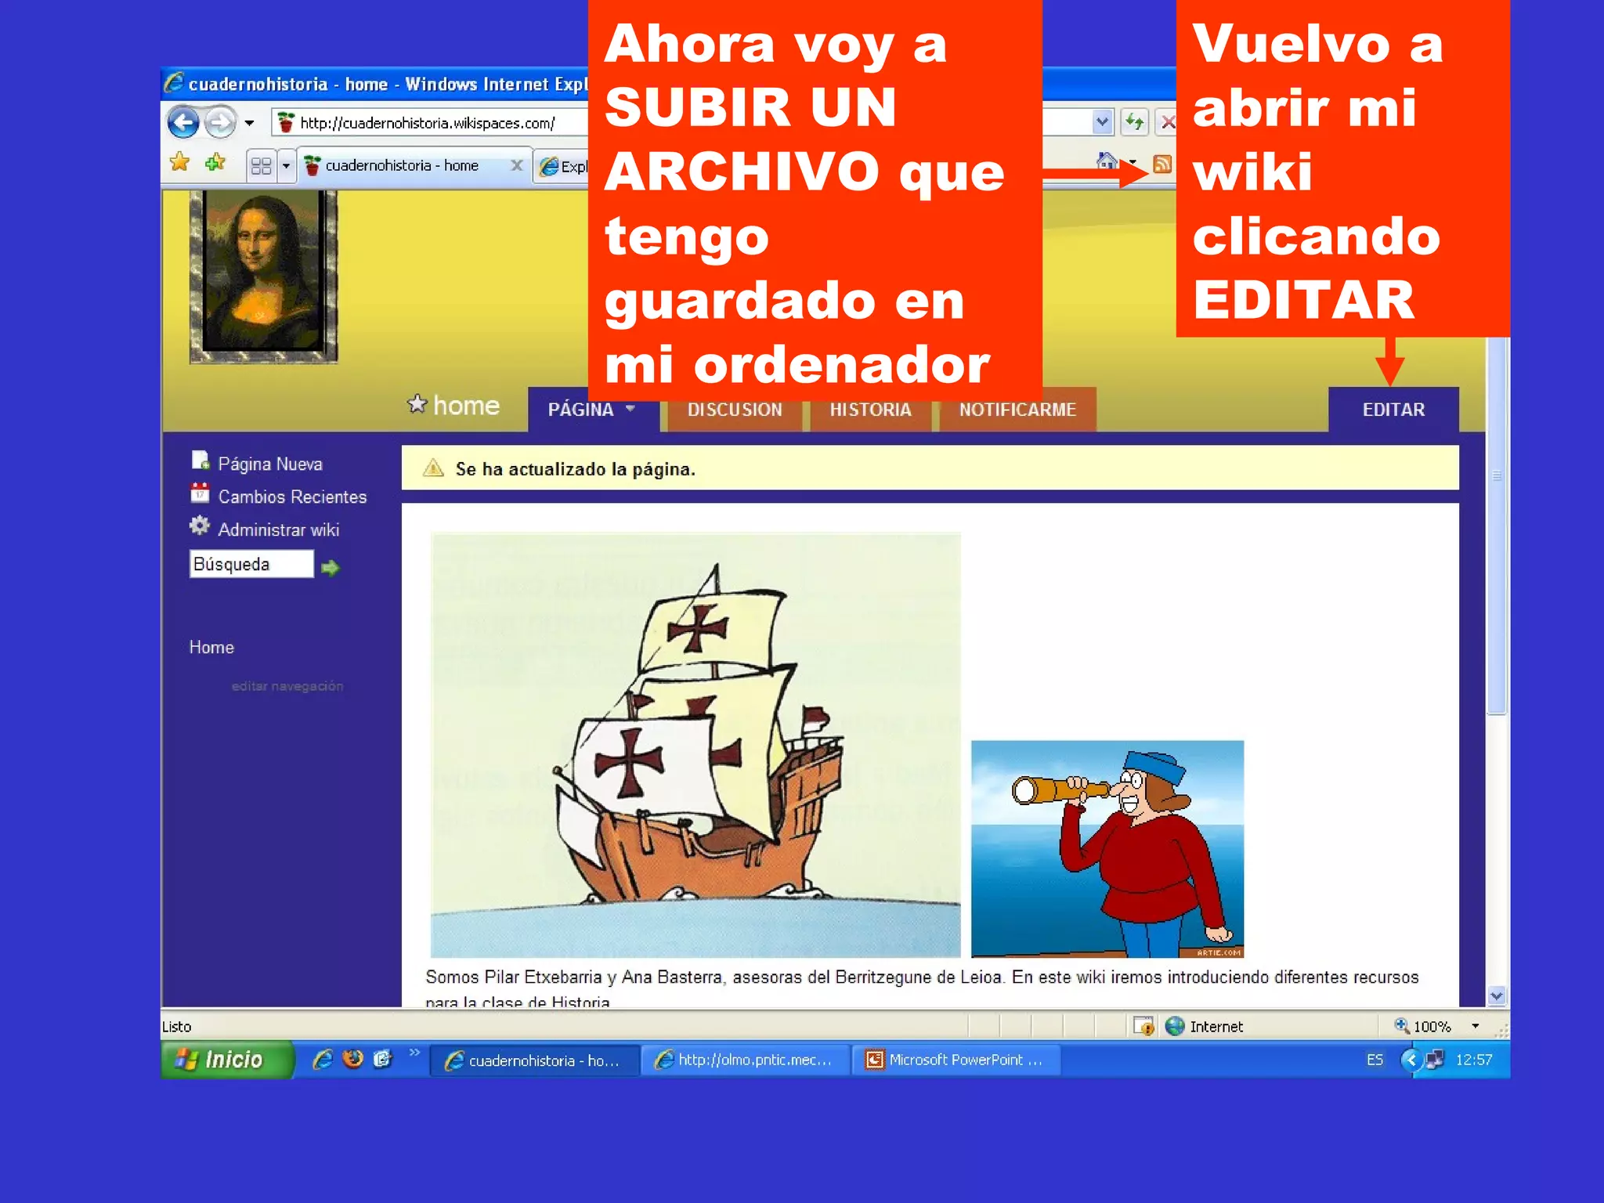Open the PÁGINA tab
This screenshot has width=1604, height=1203.
tap(593, 410)
